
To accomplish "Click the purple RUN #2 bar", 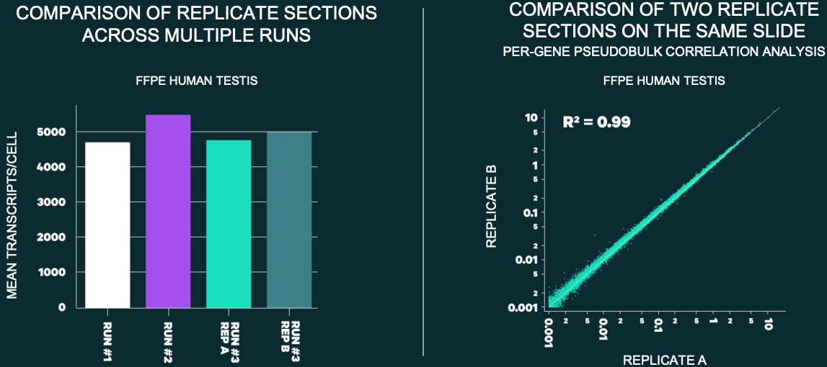I will [168, 211].
